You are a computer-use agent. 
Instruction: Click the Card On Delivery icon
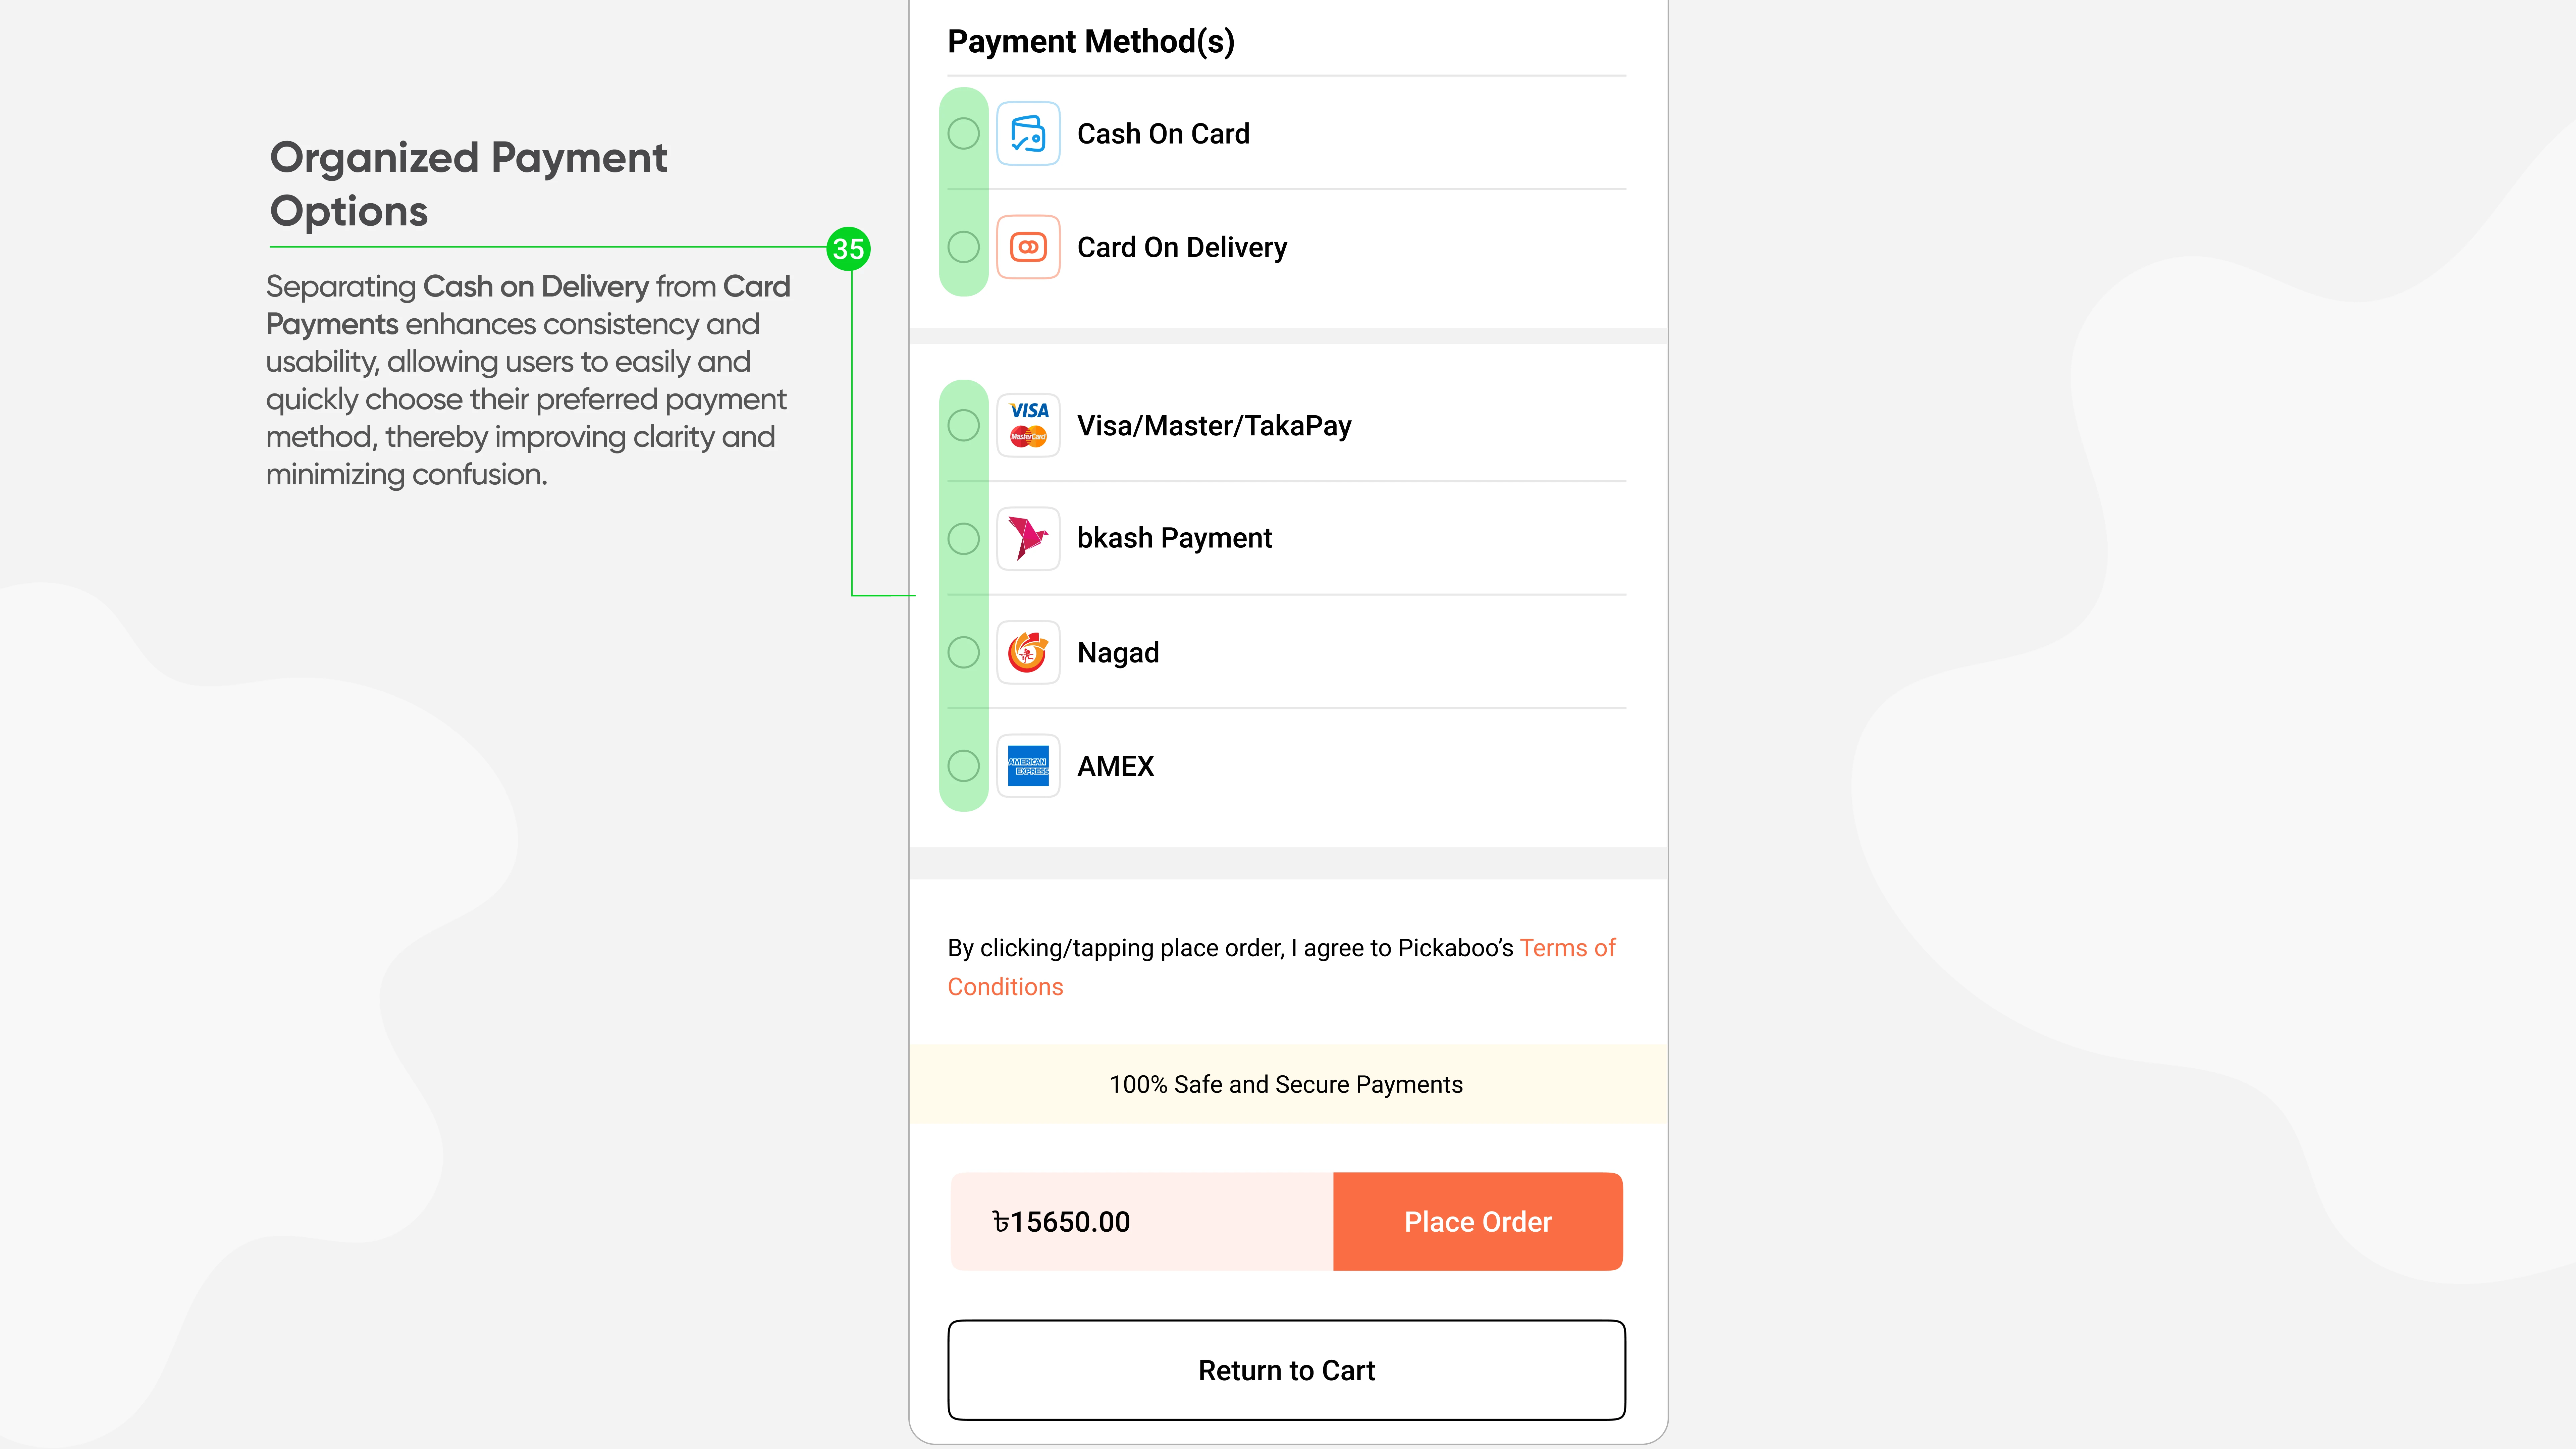click(1028, 247)
